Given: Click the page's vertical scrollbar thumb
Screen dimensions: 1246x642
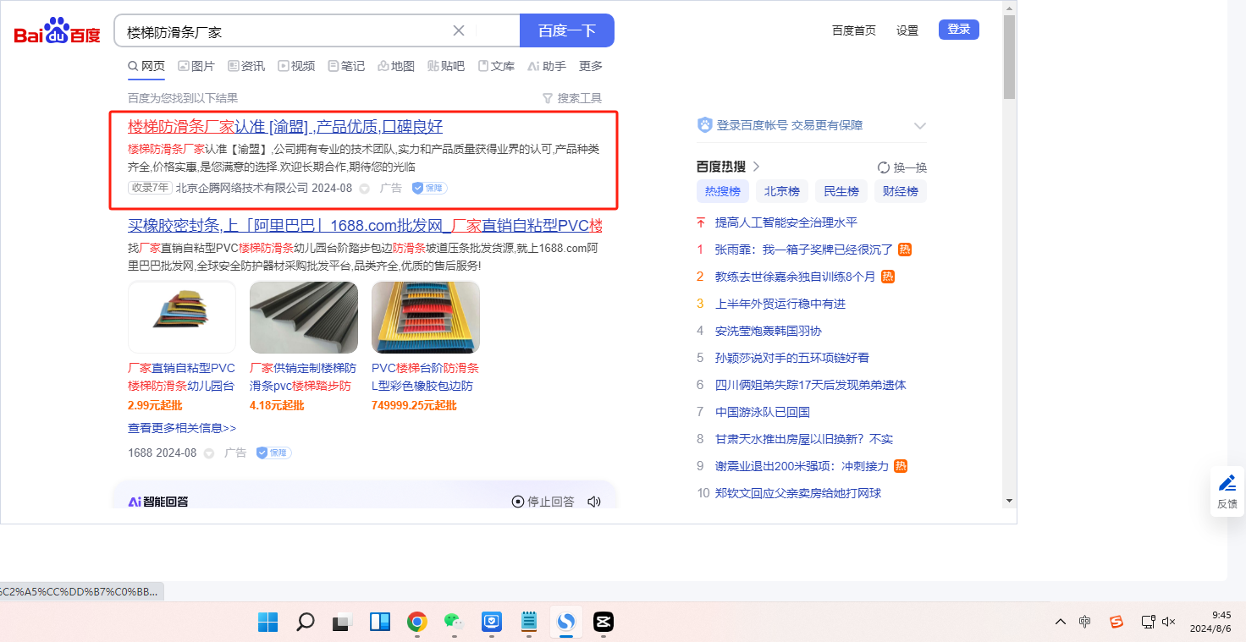Looking at the screenshot, I should click(1009, 57).
